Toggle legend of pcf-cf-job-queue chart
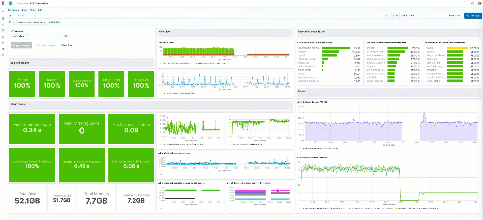The height and width of the screenshot is (220, 483). [x=161, y=64]
